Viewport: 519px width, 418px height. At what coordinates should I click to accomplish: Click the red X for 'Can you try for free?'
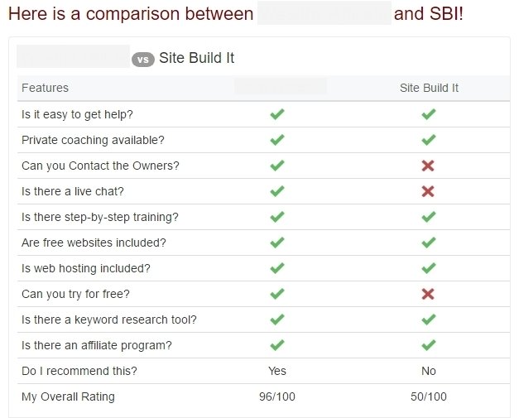click(428, 294)
